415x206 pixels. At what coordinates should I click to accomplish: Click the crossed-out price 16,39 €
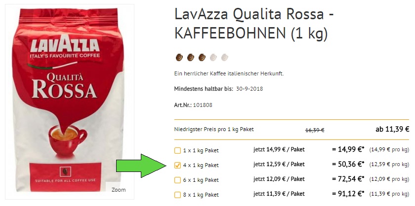click(315, 130)
